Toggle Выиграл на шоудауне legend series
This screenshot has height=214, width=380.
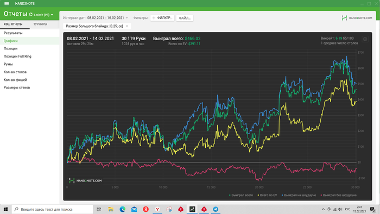(299, 195)
